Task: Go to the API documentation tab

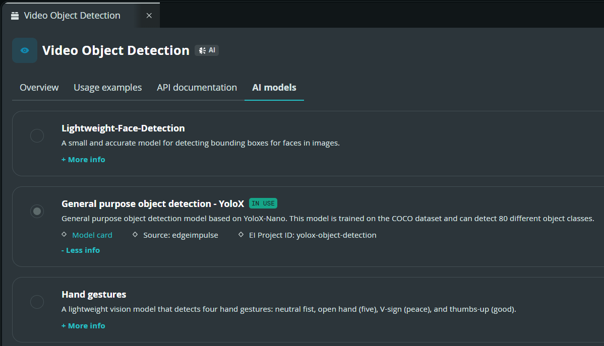Action: tap(197, 87)
